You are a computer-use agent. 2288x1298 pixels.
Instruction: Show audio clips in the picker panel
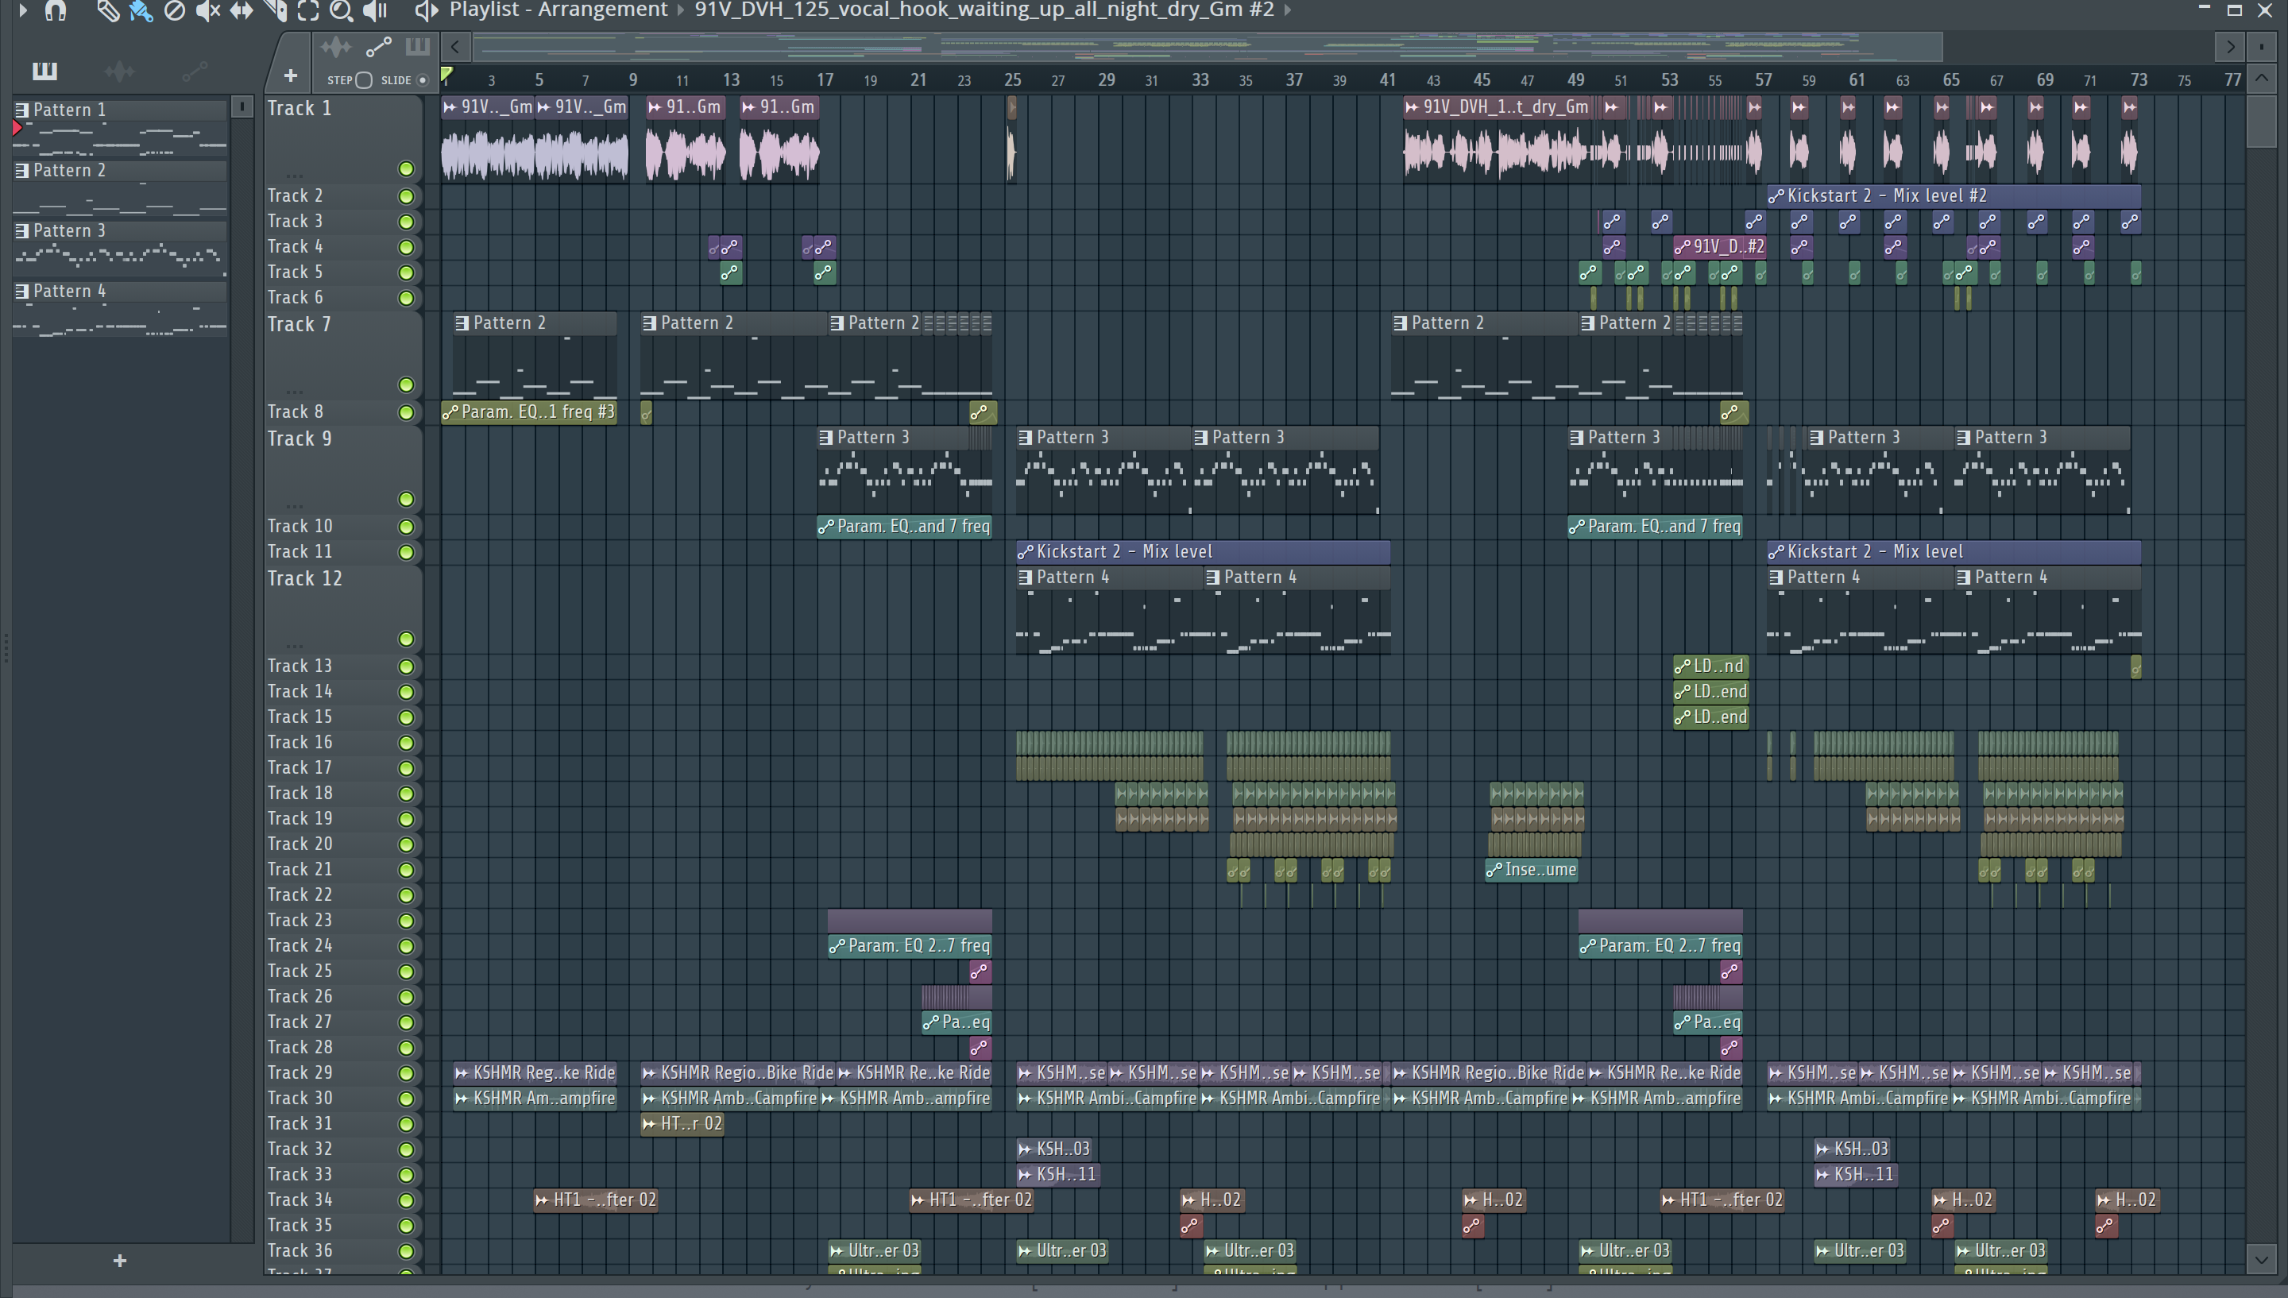pos(119,71)
